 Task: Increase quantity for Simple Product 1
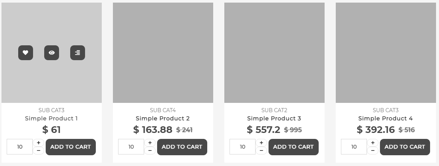point(39,143)
